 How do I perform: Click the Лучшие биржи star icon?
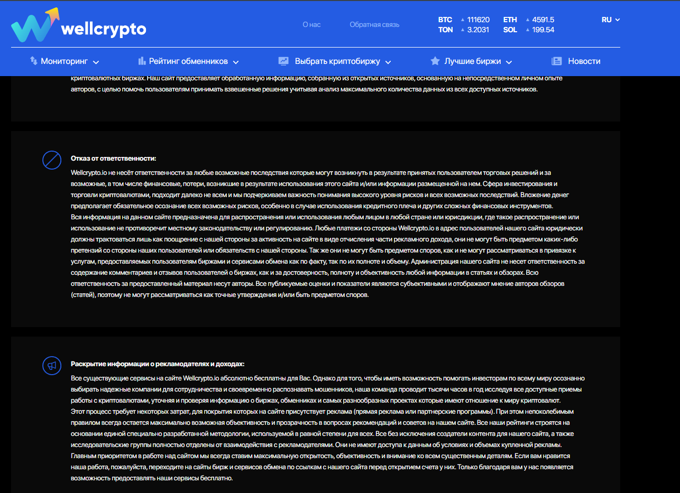[435, 61]
